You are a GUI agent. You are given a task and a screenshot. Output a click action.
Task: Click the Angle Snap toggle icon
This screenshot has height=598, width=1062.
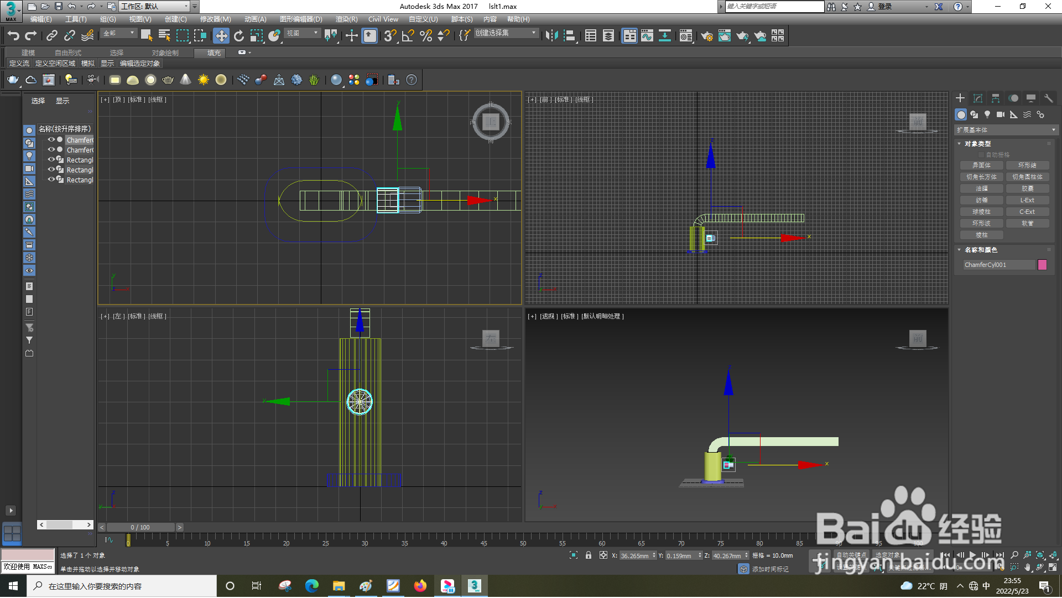[x=408, y=36]
